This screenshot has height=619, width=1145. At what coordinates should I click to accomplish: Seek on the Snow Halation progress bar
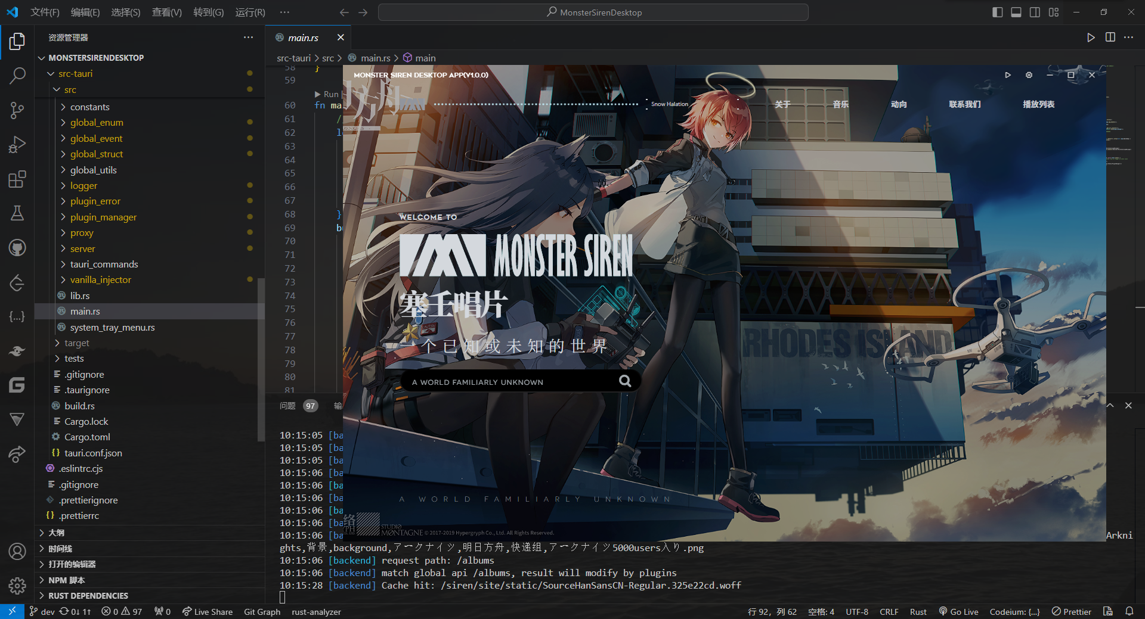coord(536,104)
